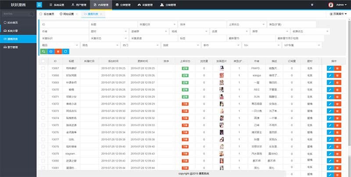Check the select-all checkbox in table header

43,61
